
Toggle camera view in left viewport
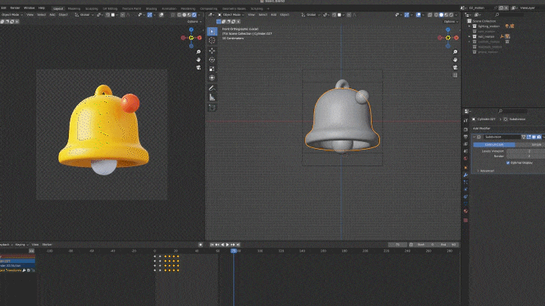198,67
